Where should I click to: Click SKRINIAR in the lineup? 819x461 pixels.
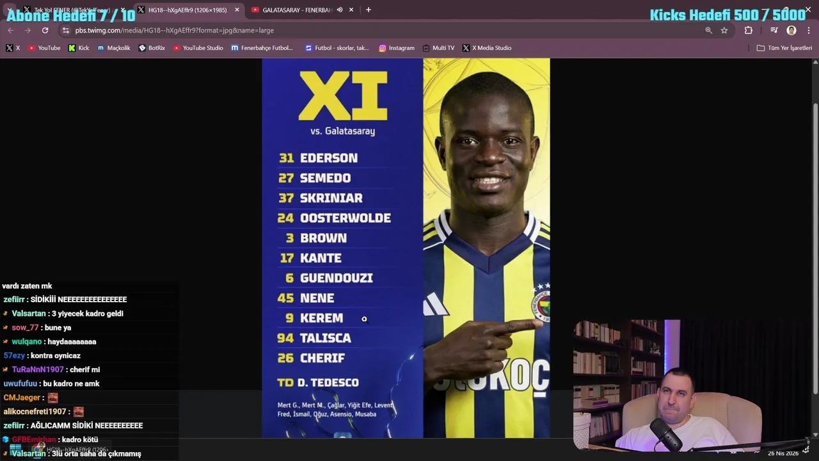[331, 198]
